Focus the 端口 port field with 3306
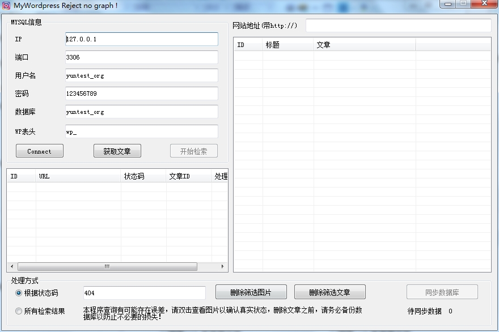 tap(142, 57)
